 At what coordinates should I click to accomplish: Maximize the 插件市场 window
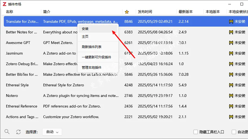click(x=242, y=4)
